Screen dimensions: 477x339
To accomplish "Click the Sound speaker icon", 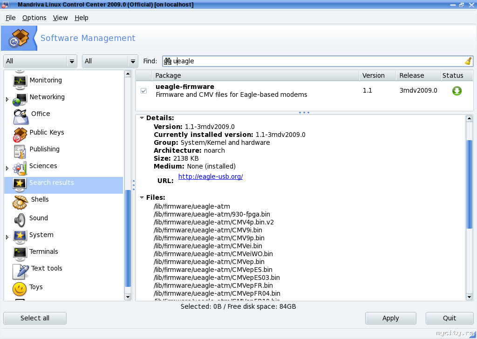I will [x=20, y=220].
